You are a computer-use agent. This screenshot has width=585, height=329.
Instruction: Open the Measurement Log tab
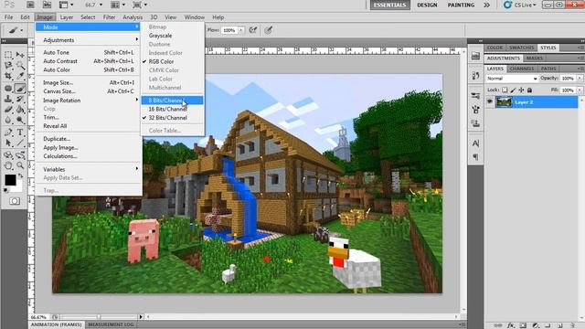click(x=111, y=324)
